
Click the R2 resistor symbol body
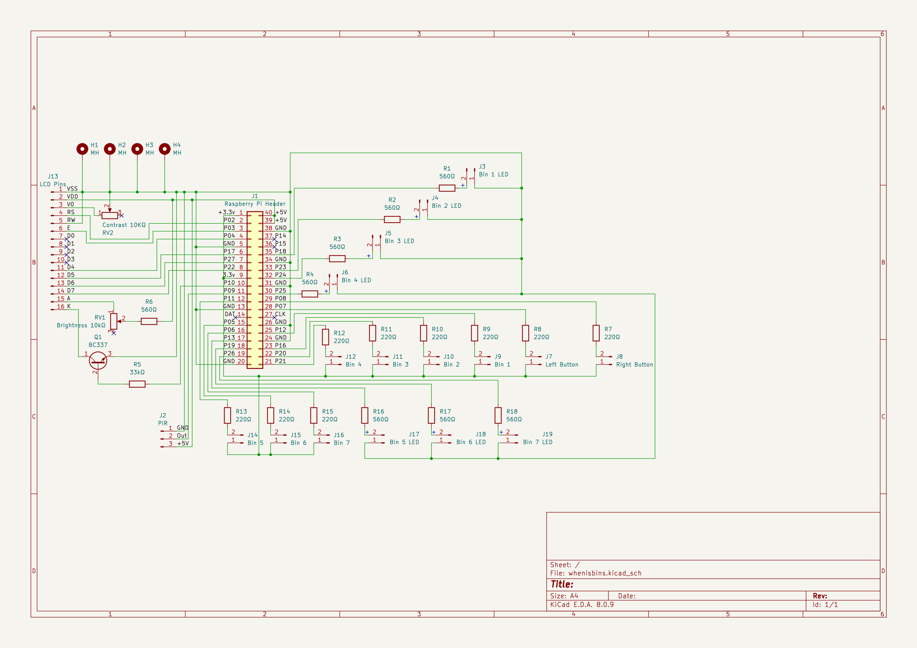[392, 219]
